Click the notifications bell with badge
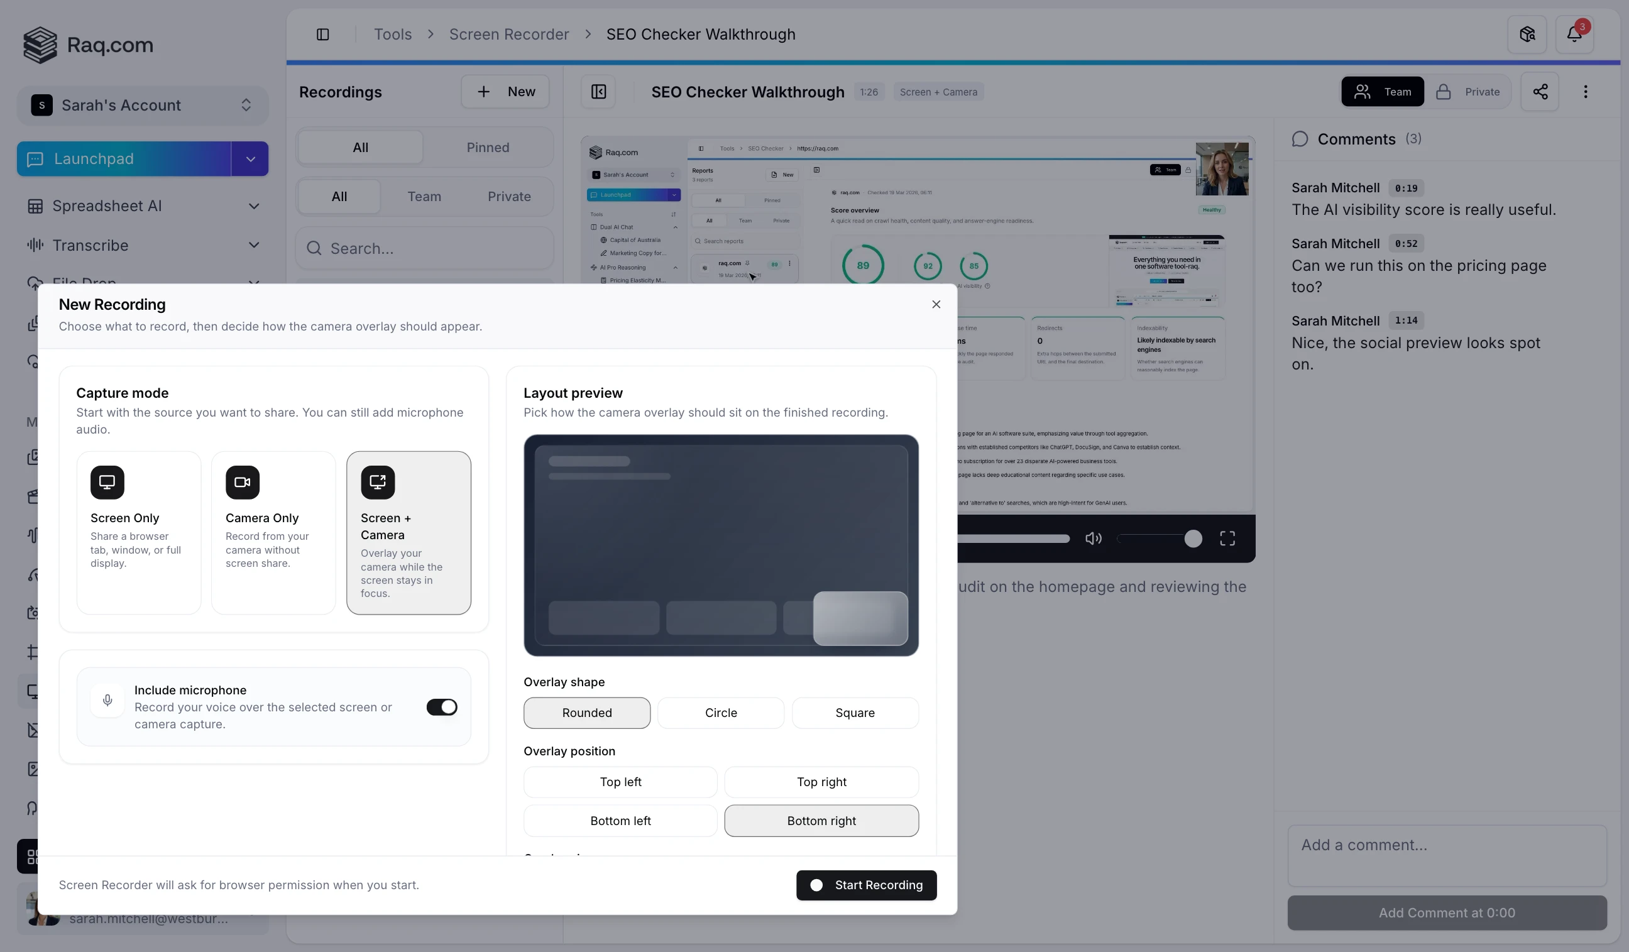The height and width of the screenshot is (952, 1629). [x=1575, y=33]
